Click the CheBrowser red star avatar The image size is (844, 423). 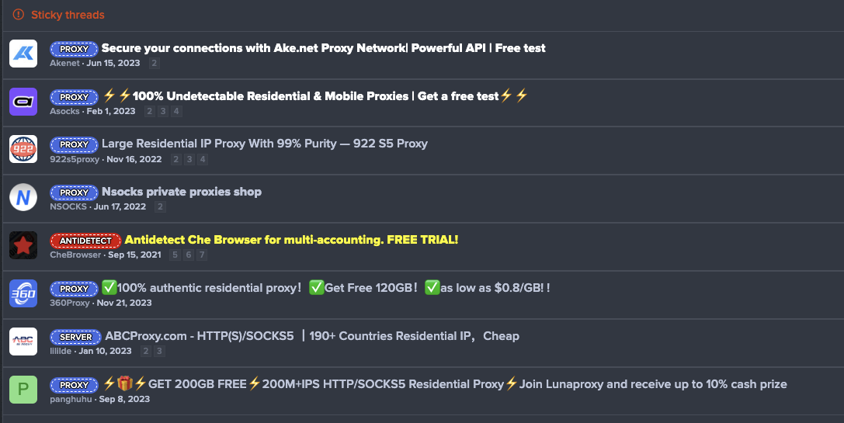coord(23,245)
